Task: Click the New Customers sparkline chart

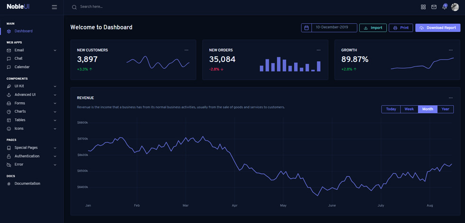Action: (158, 62)
